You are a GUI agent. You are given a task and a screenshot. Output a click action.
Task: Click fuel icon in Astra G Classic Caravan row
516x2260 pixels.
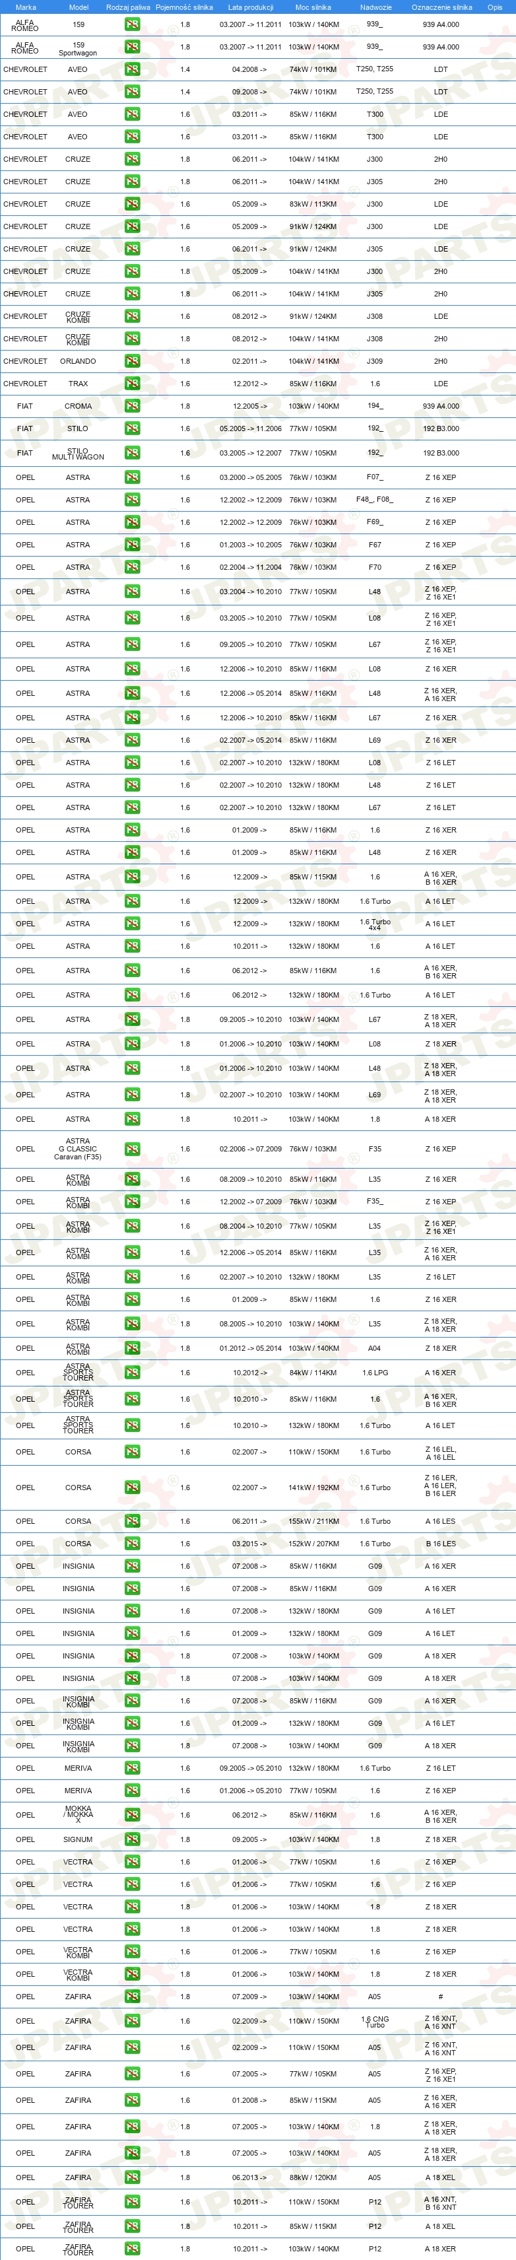click(131, 1148)
